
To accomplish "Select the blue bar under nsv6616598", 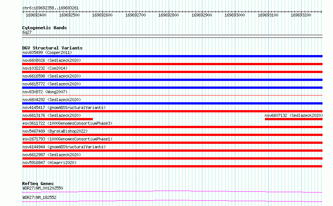I will (x=172, y=80).
